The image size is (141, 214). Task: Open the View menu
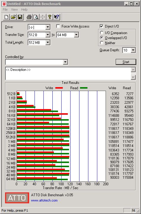point(14,9)
